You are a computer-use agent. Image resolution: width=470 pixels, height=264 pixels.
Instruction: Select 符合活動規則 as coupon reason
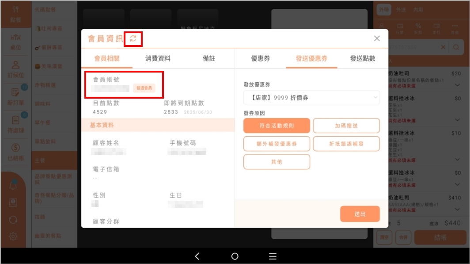(x=277, y=126)
